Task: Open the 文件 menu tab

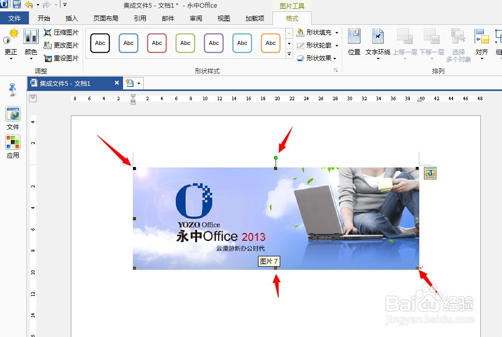Action: coord(14,18)
